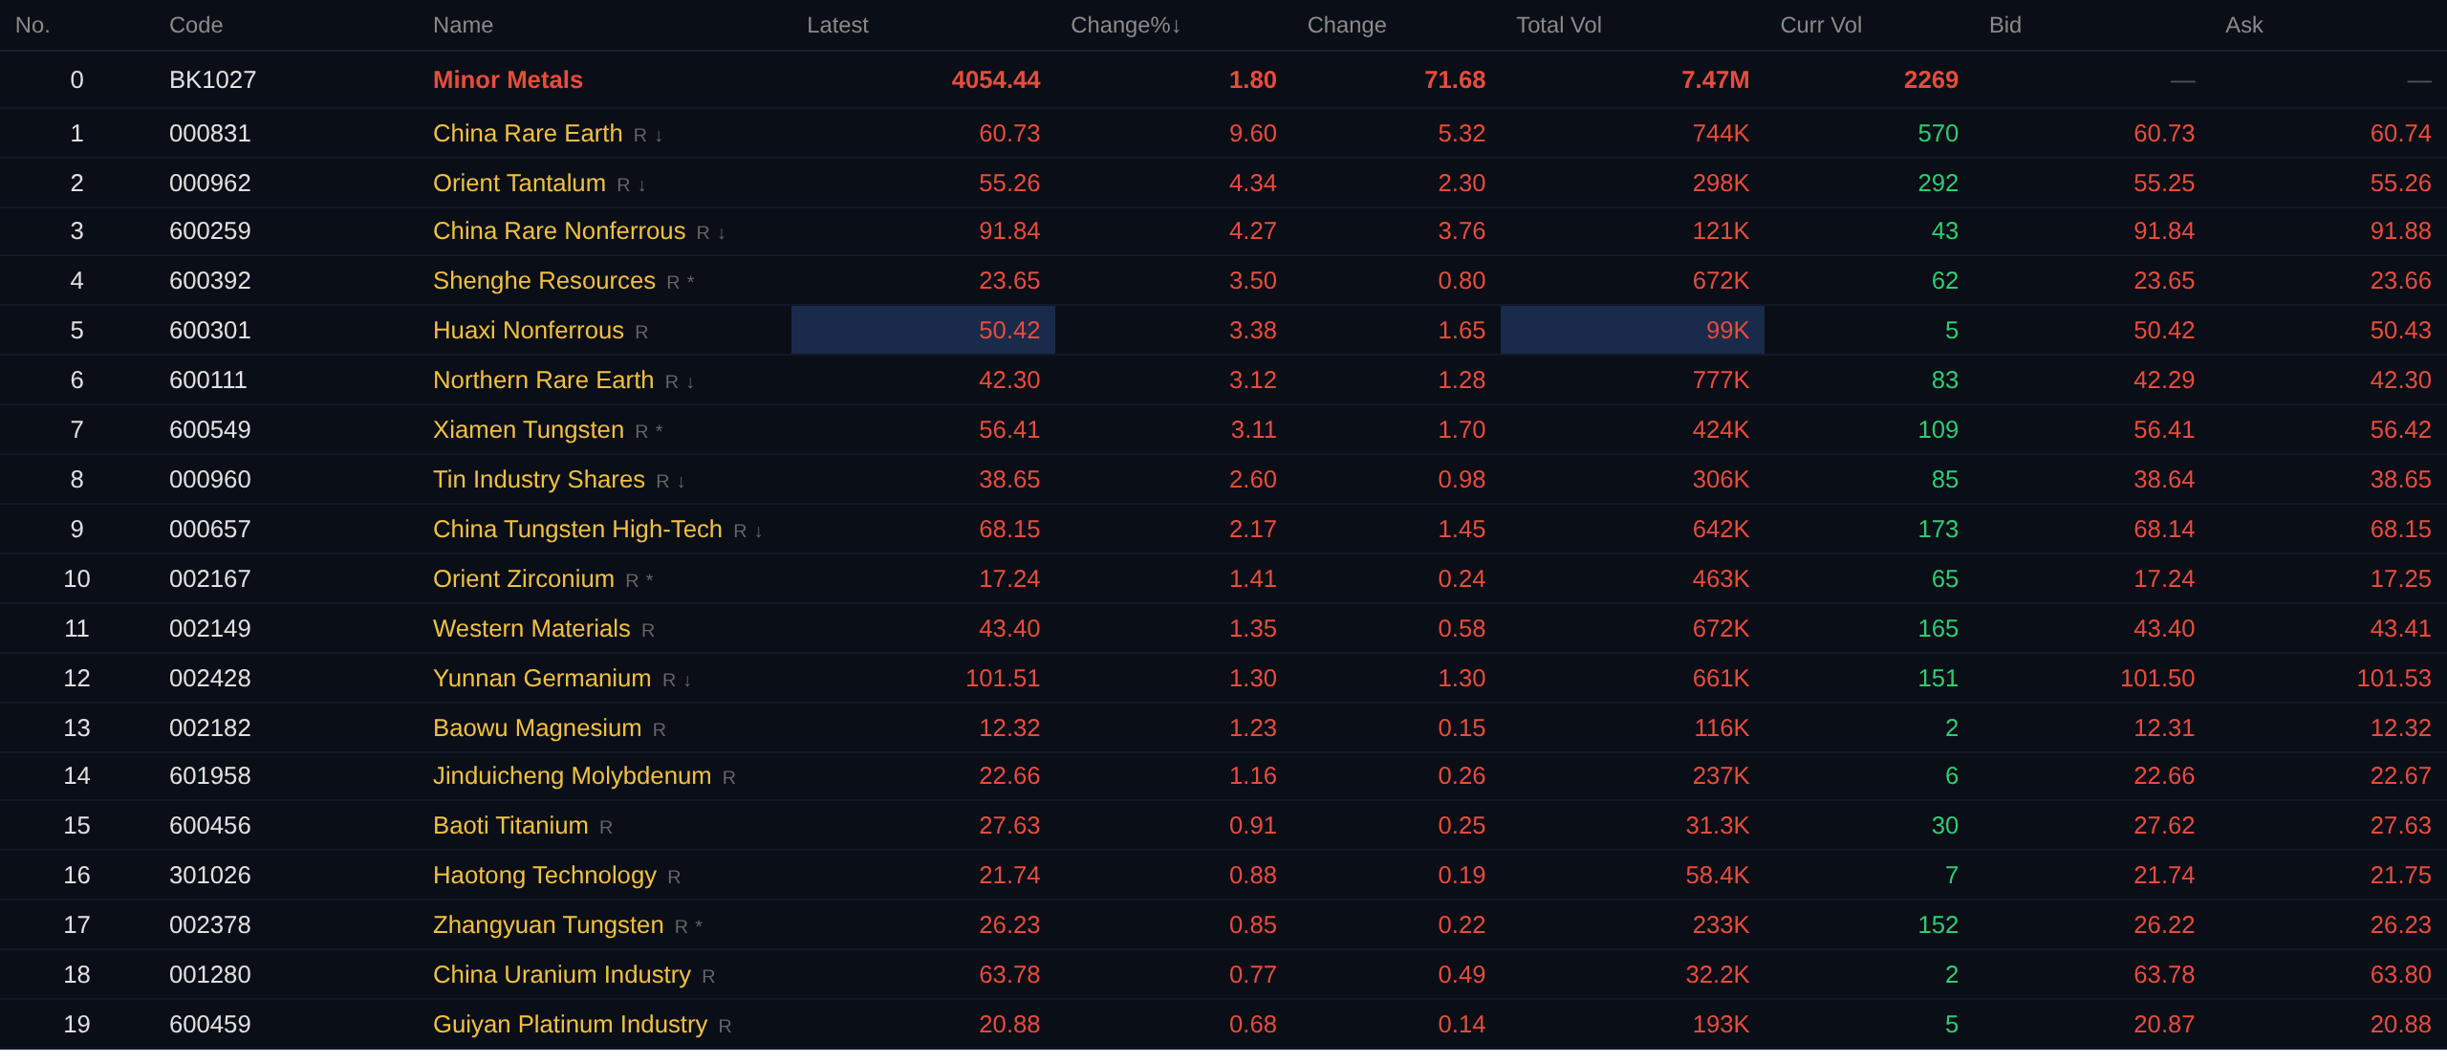Sort by the Change column header
The height and width of the screenshot is (1063, 2447).
pos(1347,26)
